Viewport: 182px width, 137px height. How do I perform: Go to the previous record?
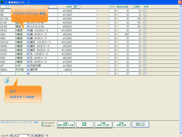click(x=16, y=135)
